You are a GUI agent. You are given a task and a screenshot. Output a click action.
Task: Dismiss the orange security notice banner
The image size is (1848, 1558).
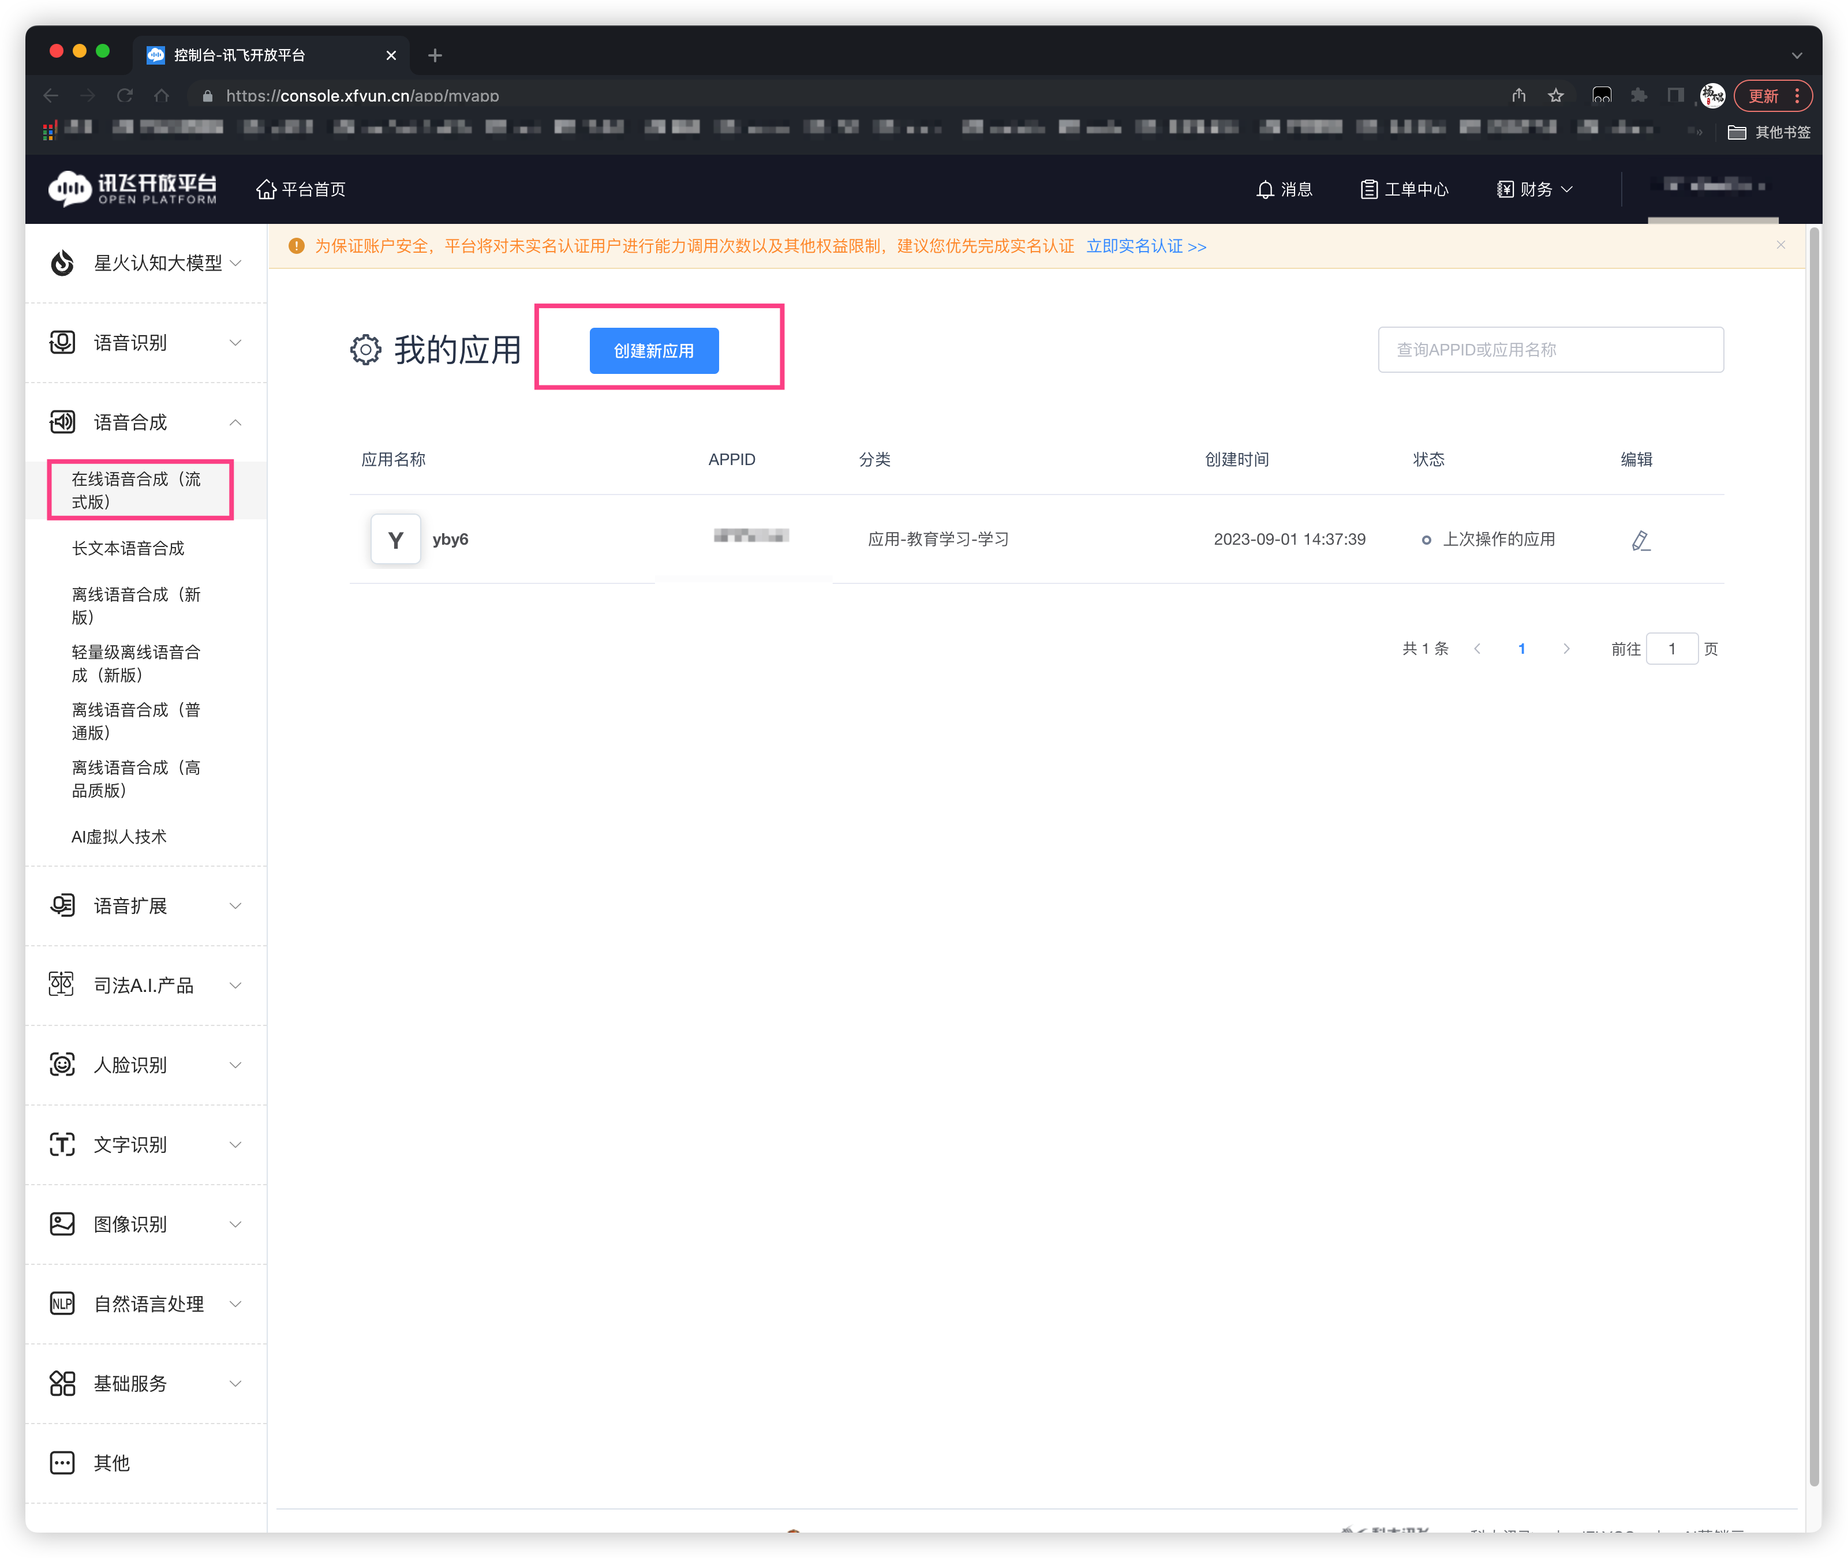[1781, 246]
